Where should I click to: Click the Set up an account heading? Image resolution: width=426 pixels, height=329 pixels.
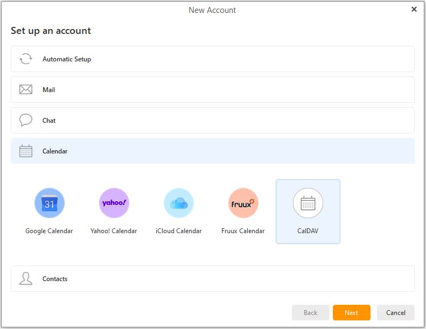pyautogui.click(x=51, y=31)
